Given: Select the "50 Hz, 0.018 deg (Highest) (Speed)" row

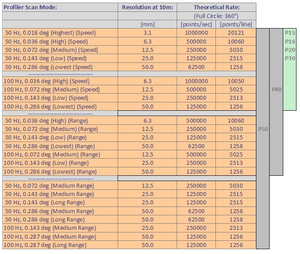Looking at the screenshot, I should click(50, 33).
